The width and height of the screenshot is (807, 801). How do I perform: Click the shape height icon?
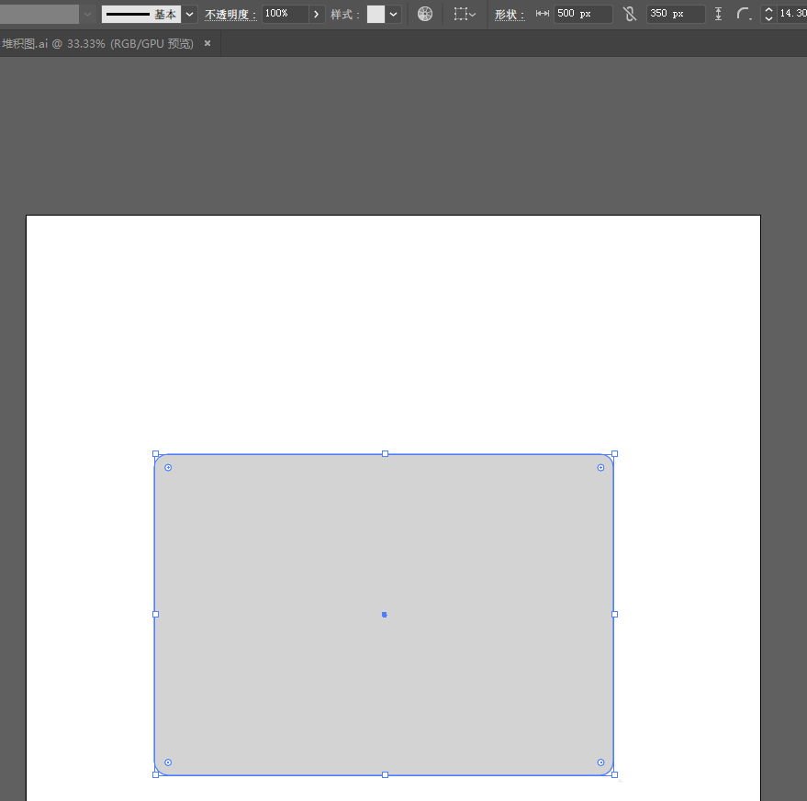coord(719,14)
